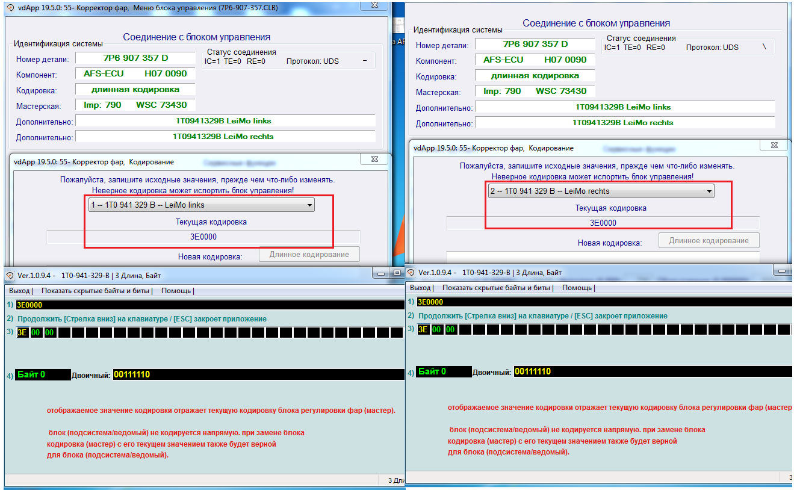Click the green Байт 0 label in the right window
The image size is (794, 490).
(444, 371)
